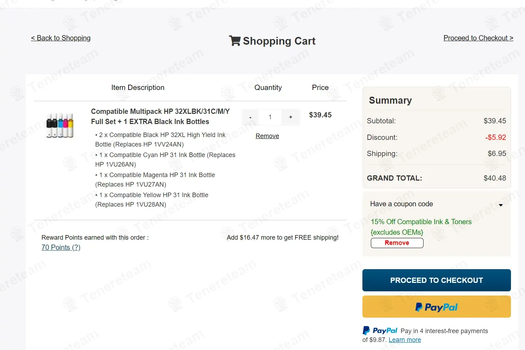Click the PayPal logo in pay-in-4 message
Viewport: 525px width, 350px height.
pos(380,331)
